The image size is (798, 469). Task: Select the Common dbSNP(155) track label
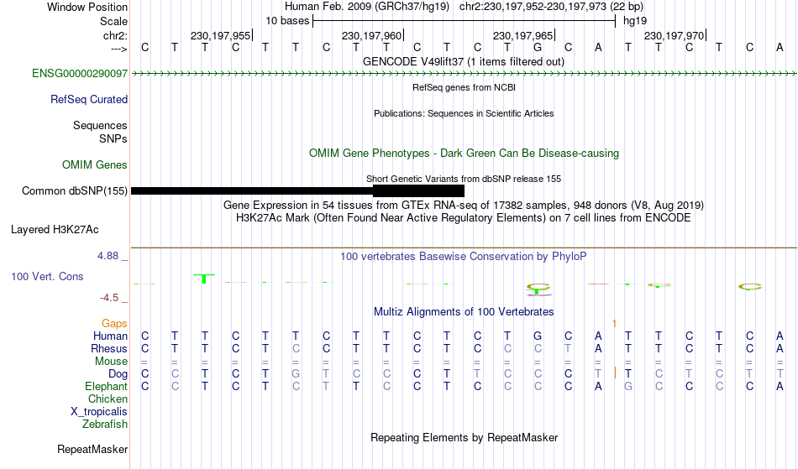pos(75,191)
